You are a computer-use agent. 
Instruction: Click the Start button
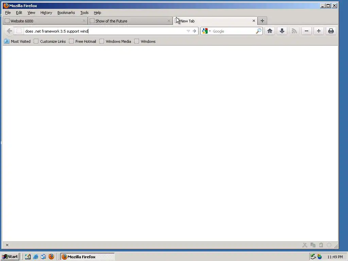pyautogui.click(x=10, y=257)
